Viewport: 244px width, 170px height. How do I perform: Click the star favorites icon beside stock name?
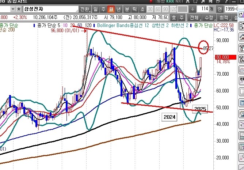tap(19, 9)
